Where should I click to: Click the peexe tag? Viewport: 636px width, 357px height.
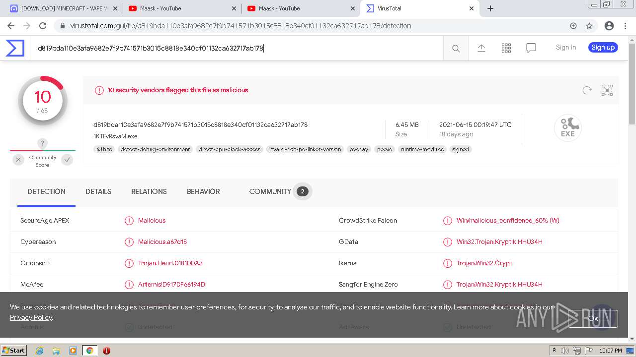point(385,149)
